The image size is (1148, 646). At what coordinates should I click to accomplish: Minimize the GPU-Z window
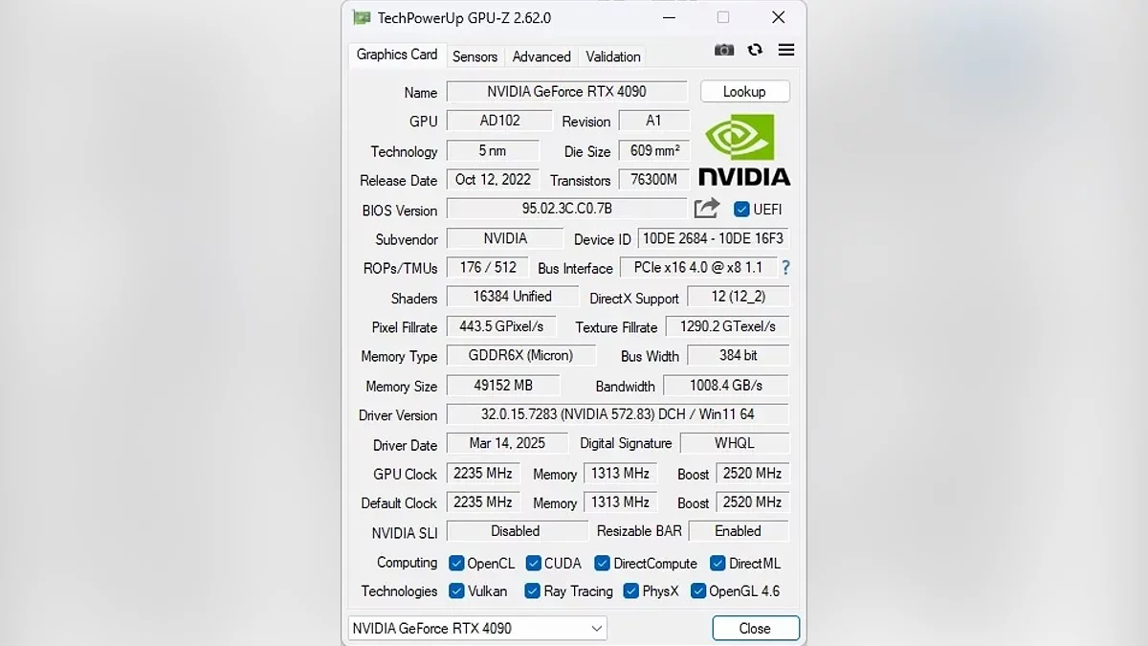coord(667,17)
